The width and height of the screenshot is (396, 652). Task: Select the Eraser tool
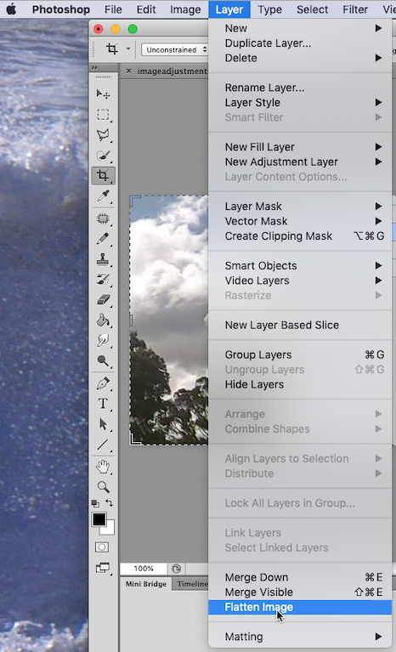pos(103,299)
